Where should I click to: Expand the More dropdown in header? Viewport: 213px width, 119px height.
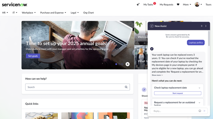187,5
